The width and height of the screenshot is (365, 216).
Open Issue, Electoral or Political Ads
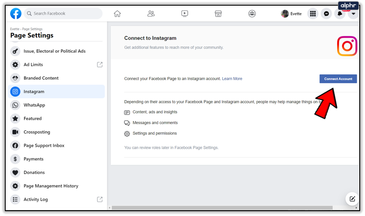click(x=56, y=51)
